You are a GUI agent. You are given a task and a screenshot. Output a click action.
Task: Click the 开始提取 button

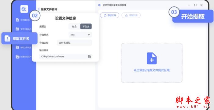tap(193, 16)
